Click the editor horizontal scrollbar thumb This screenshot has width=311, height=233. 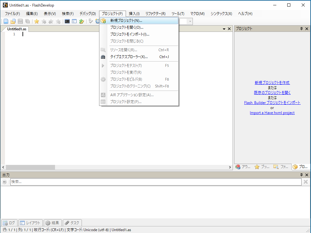click(30, 167)
